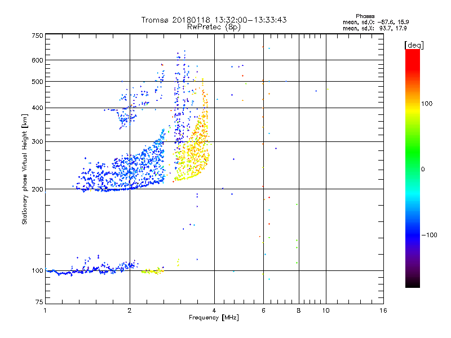
Task: Click the colorbar tick label '100'
Action: 427,104
